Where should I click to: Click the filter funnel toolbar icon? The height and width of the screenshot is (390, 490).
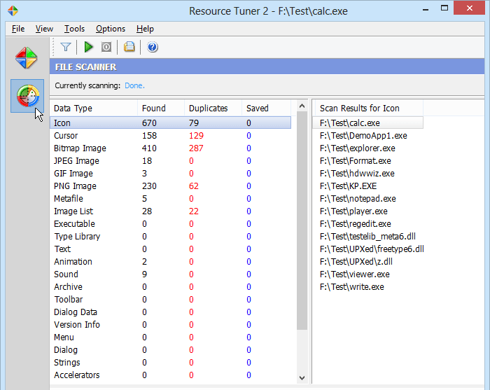pos(65,47)
